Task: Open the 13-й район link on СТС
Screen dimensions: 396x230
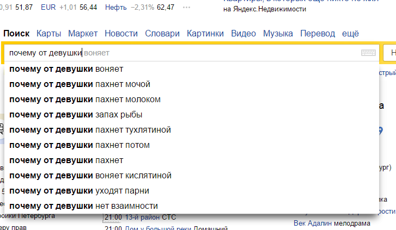Action: pyautogui.click(x=142, y=217)
